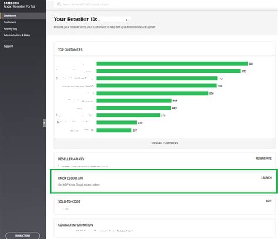Screen dimensions: 278x239
Task: Click the bar with value 440
Action: 134,108
